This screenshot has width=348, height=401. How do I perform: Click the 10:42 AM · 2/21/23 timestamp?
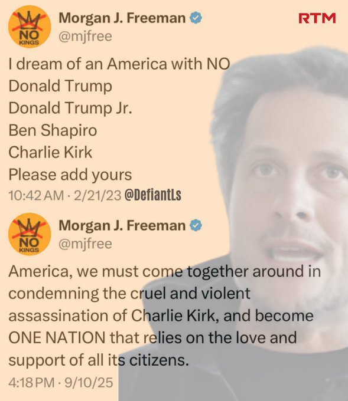pyautogui.click(x=65, y=196)
